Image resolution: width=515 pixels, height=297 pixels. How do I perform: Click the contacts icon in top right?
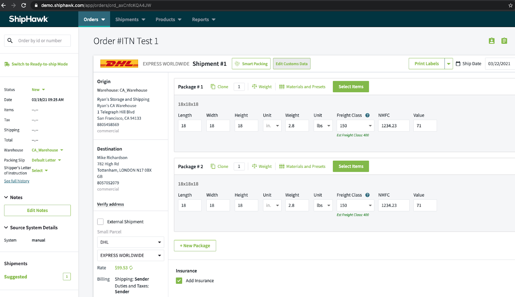click(491, 41)
